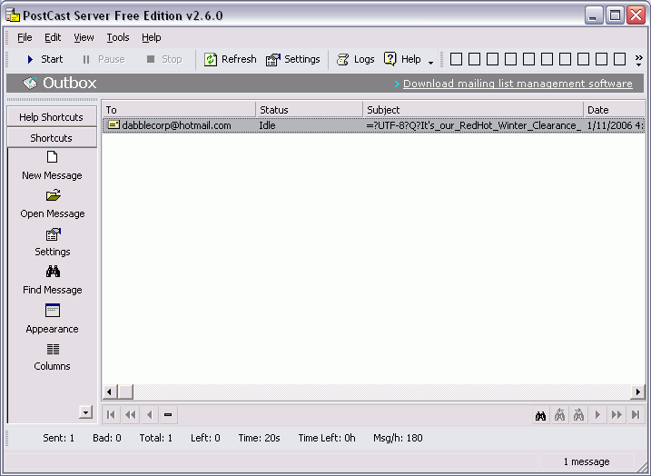Open Settings from the top toolbar
651x476 pixels.
tap(293, 59)
